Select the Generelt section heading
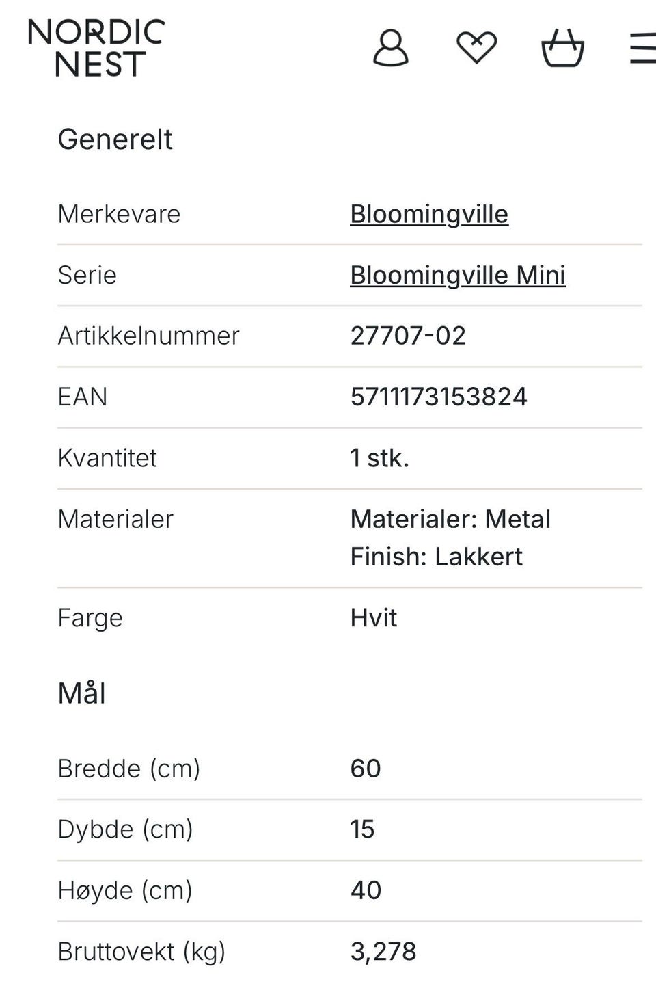Screen dimensions: 656x986 pos(115,139)
